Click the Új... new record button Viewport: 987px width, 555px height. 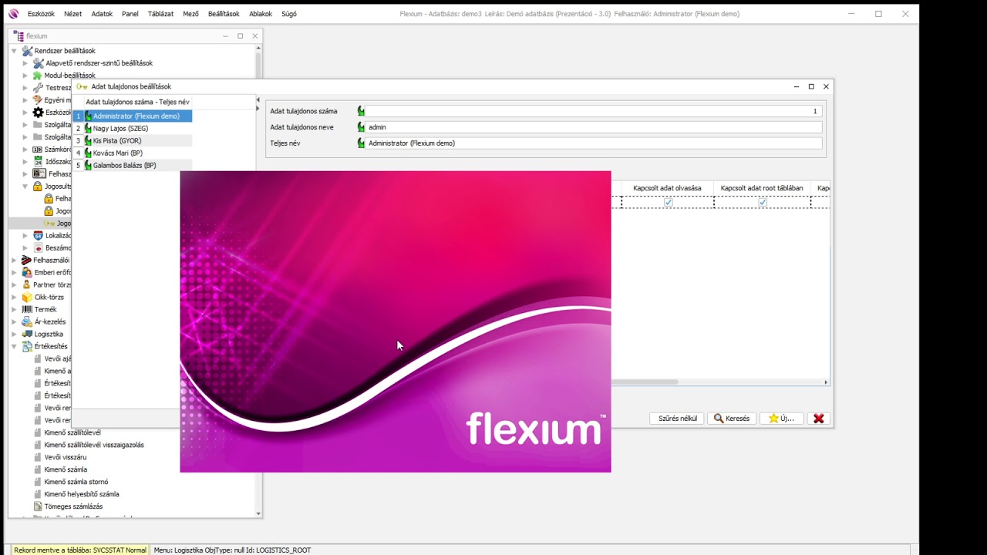[781, 419]
